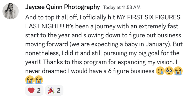Click the crying emoji ending the business line
The width and height of the screenshot is (193, 98).
[178, 71]
